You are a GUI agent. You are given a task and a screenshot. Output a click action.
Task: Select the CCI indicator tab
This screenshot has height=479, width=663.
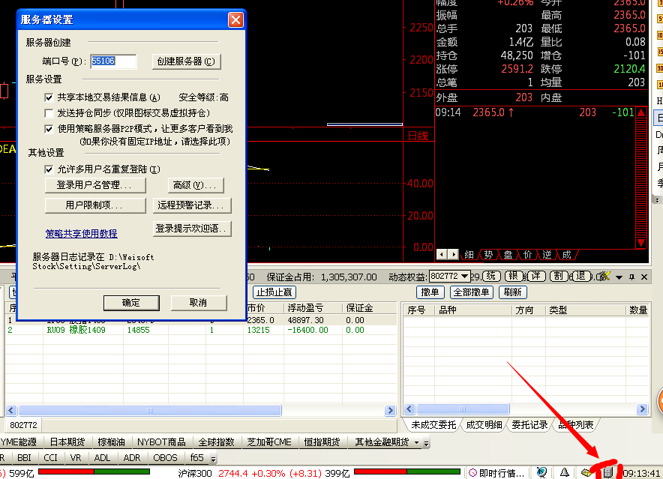[50, 458]
